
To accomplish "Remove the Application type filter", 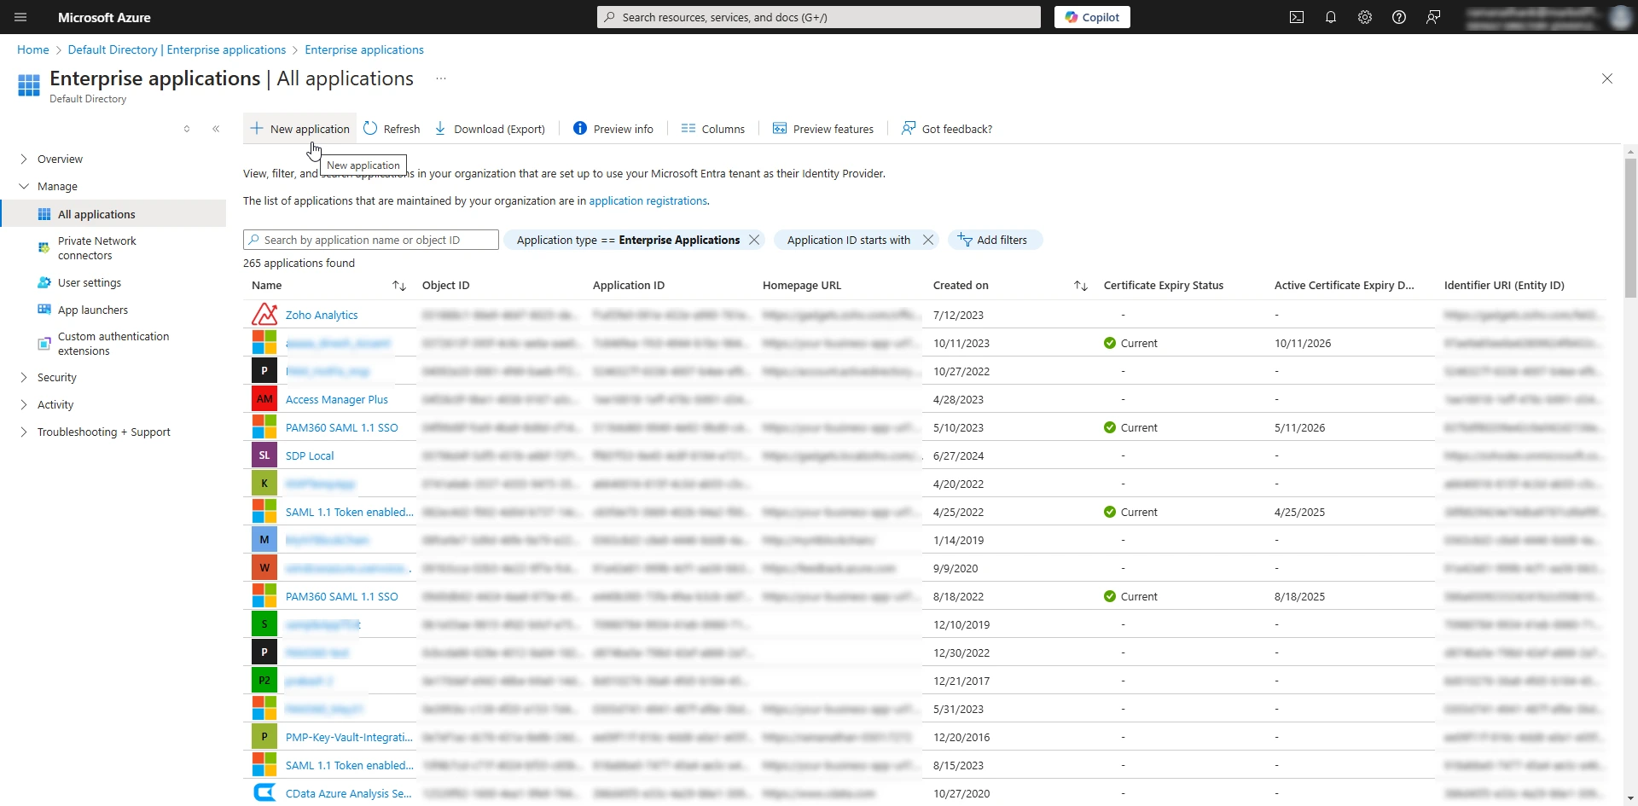I will [754, 240].
